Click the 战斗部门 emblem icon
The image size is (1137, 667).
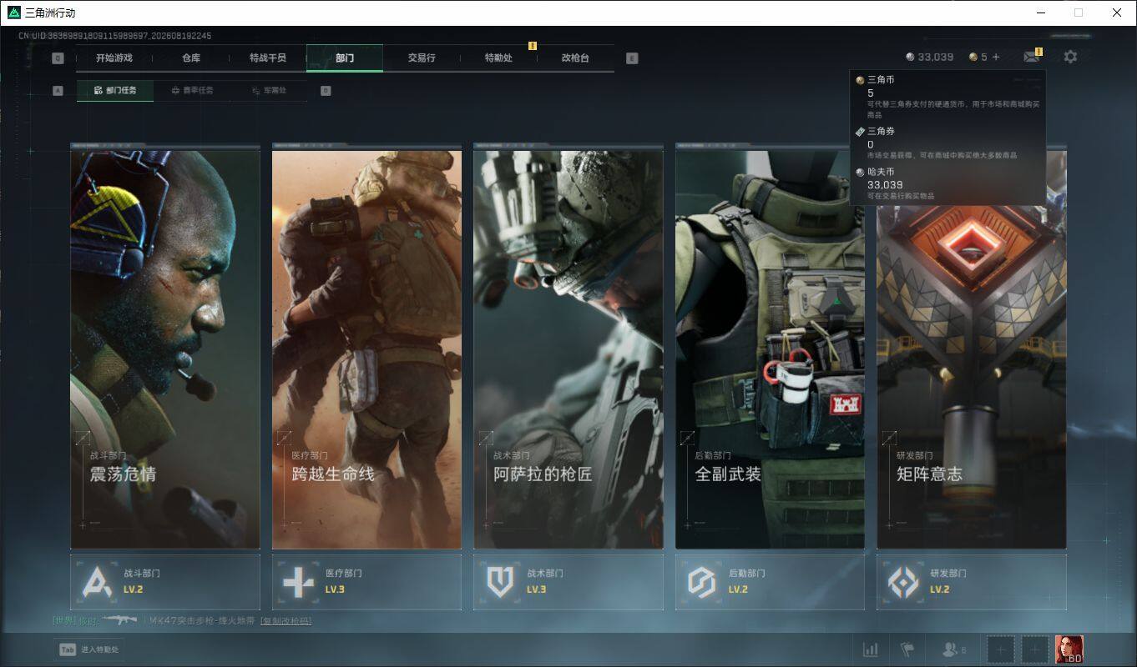click(97, 582)
